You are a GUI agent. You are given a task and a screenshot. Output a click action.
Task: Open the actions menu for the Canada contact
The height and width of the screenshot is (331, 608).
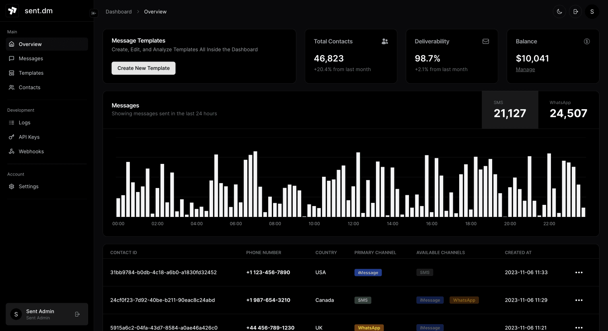[x=579, y=300]
